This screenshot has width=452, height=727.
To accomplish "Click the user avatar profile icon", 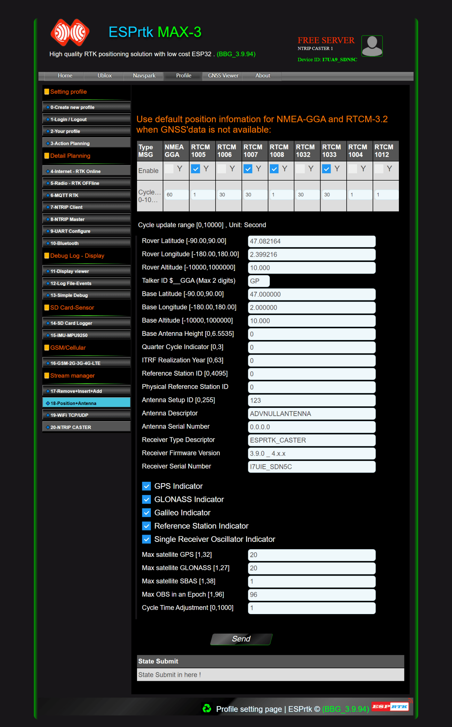I will tap(372, 46).
